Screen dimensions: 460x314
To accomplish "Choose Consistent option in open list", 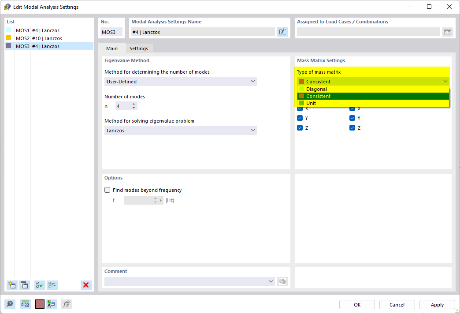I will click(x=373, y=96).
